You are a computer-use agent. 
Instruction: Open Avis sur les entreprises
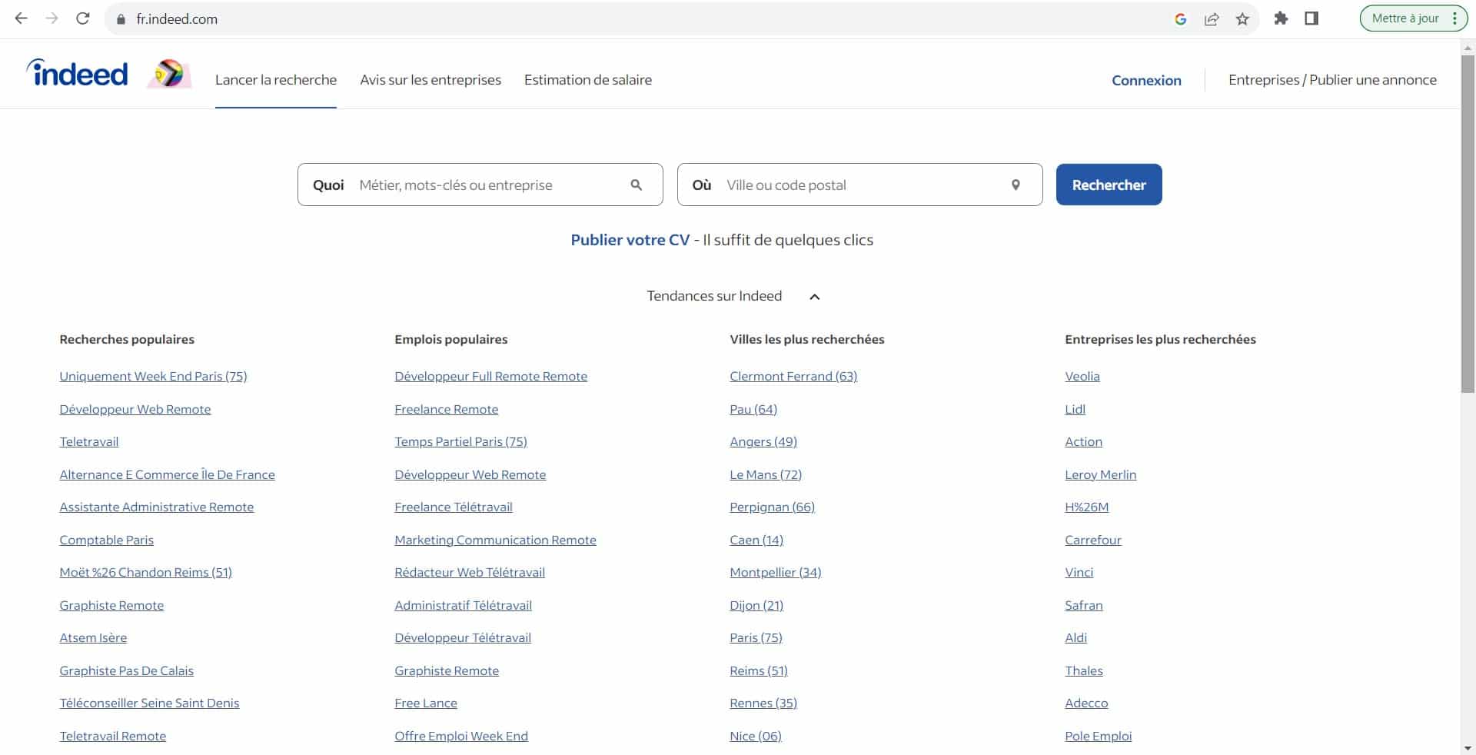click(x=430, y=80)
